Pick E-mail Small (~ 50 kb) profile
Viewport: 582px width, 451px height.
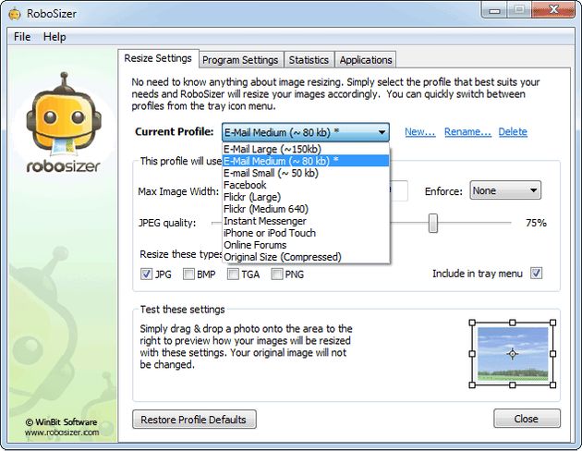306,173
